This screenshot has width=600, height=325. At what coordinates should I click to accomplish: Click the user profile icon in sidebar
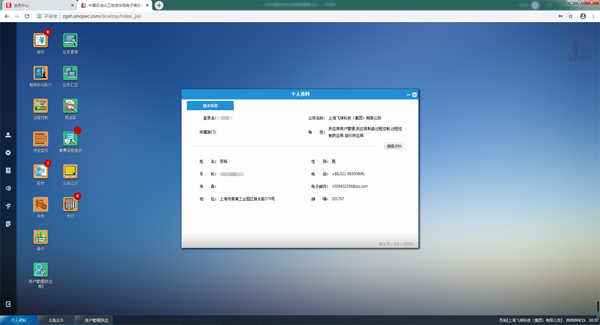pos(8,136)
